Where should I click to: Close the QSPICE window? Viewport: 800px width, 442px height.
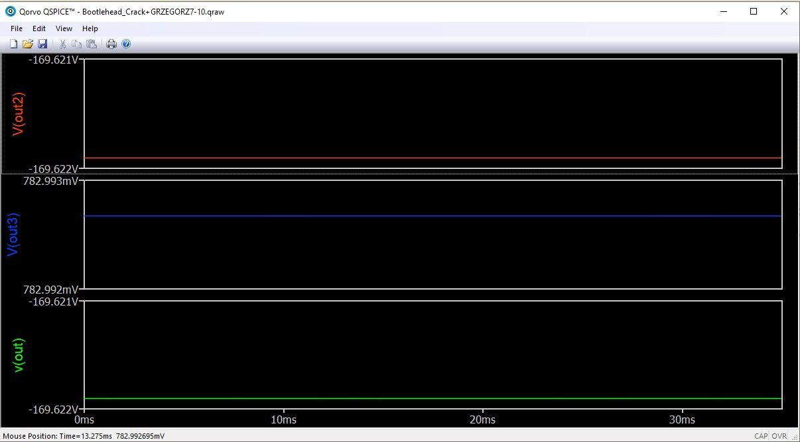coord(784,11)
